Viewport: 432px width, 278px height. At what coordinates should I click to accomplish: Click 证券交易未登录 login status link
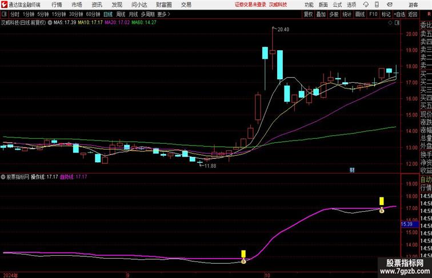pos(250,5)
